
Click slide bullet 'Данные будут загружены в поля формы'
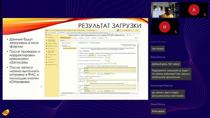pos(24,43)
